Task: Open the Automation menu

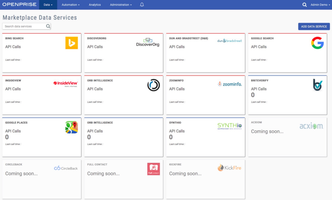Action: 70,5
